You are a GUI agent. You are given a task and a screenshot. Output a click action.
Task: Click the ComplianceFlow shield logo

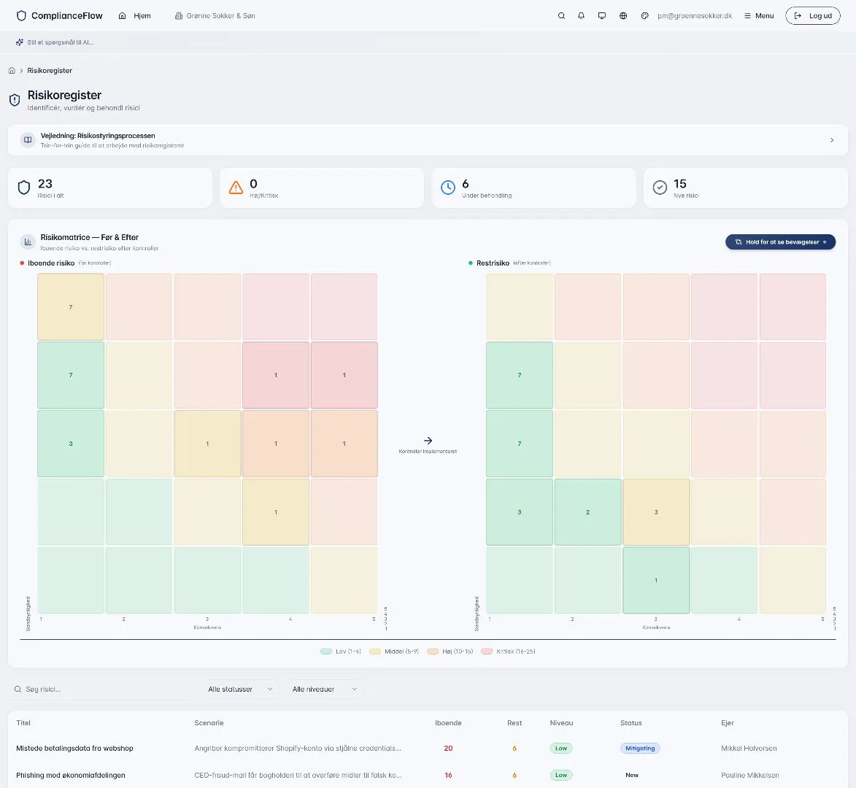click(x=21, y=16)
